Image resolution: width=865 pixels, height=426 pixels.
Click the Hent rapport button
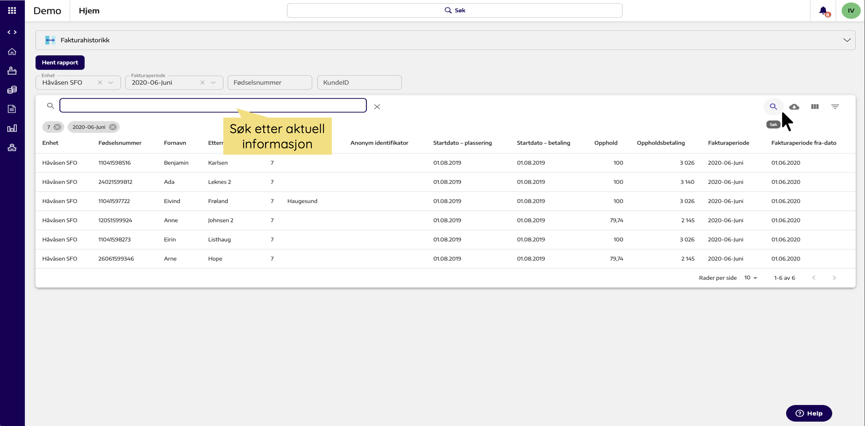[60, 62]
